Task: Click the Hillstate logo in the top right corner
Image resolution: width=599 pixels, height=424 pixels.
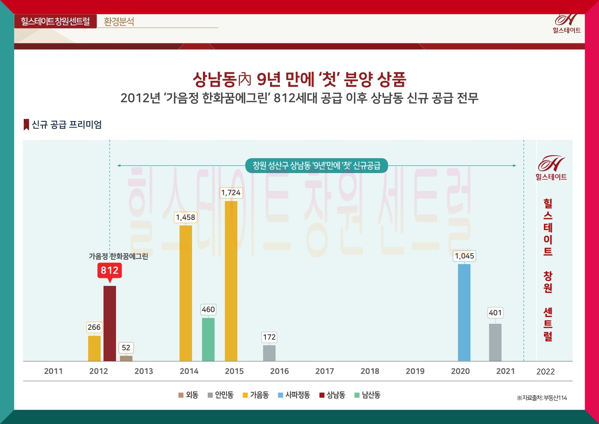Action: tap(567, 23)
